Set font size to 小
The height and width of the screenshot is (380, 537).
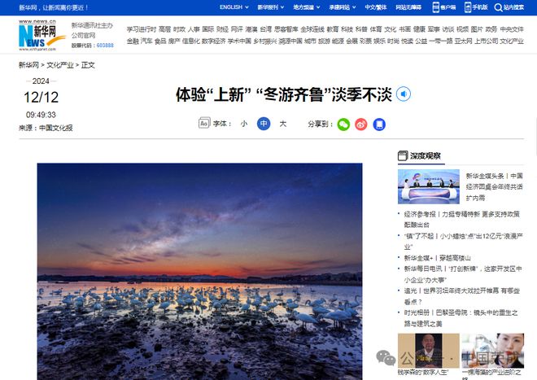tap(244, 124)
